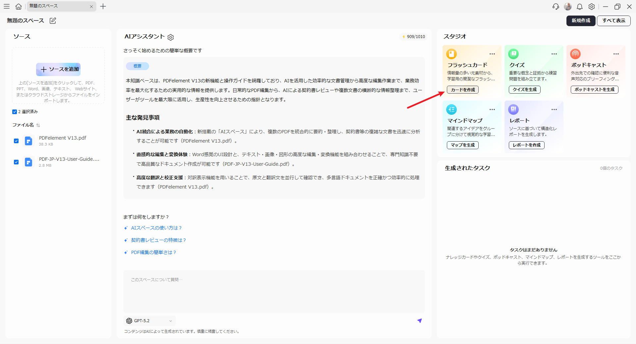Ask 契約書レビューの特徴は？ suggestion
This screenshot has width=636, height=344.
pyautogui.click(x=159, y=240)
